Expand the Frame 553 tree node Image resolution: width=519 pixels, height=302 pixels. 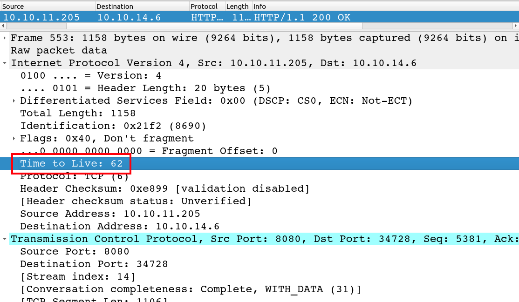tap(5, 38)
